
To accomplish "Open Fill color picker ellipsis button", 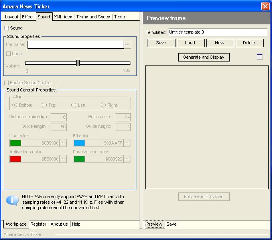I will [x=127, y=143].
